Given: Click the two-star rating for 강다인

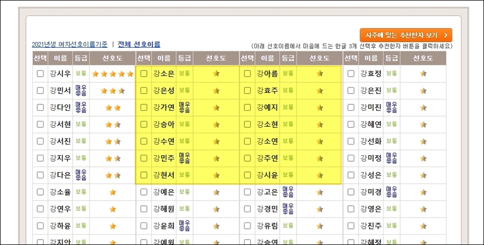Looking at the screenshot, I should pyautogui.click(x=113, y=108).
